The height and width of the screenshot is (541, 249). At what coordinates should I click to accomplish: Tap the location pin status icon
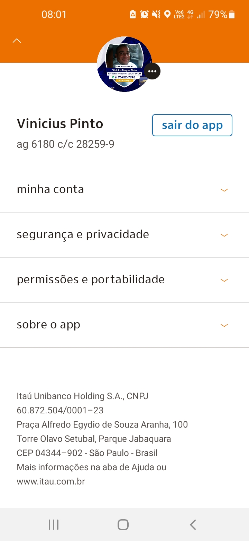pos(167,14)
